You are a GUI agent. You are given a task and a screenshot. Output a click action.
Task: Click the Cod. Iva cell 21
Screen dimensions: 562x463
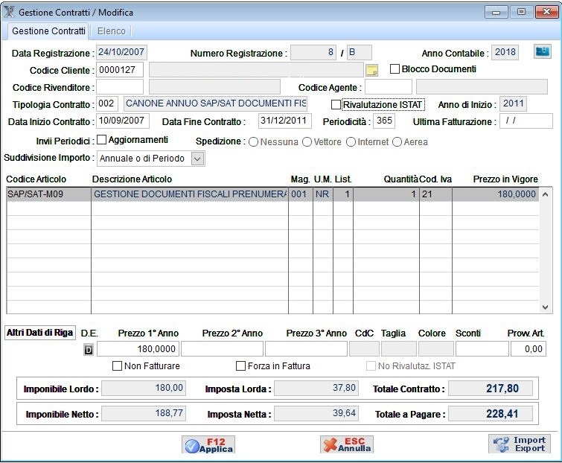pyautogui.click(x=436, y=194)
